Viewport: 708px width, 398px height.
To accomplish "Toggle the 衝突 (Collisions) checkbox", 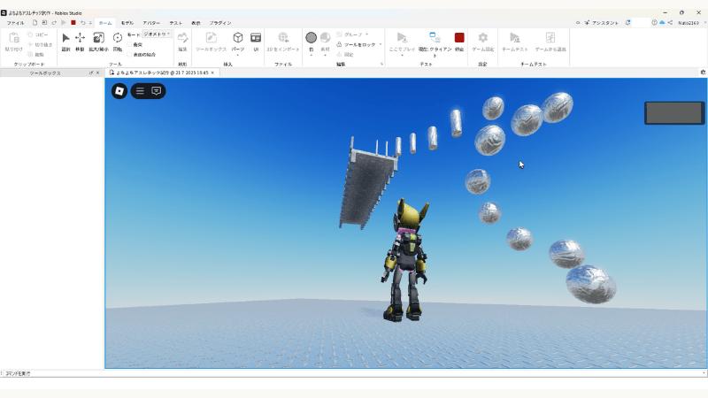I will coord(129,45).
